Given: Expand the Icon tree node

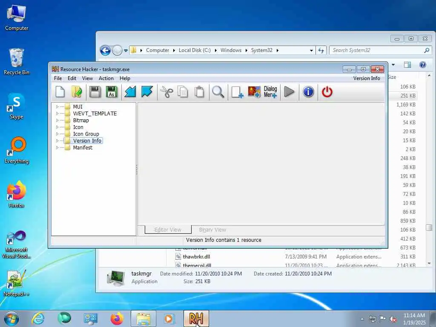Looking at the screenshot, I should 57,127.
